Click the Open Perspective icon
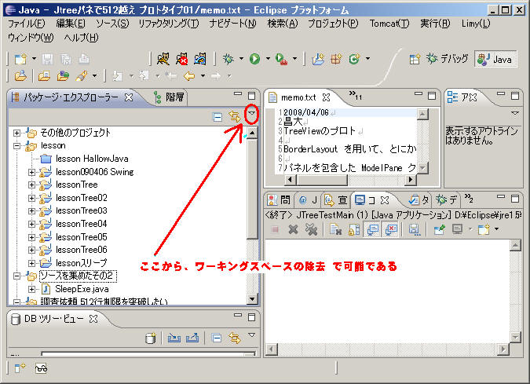 click(x=415, y=59)
